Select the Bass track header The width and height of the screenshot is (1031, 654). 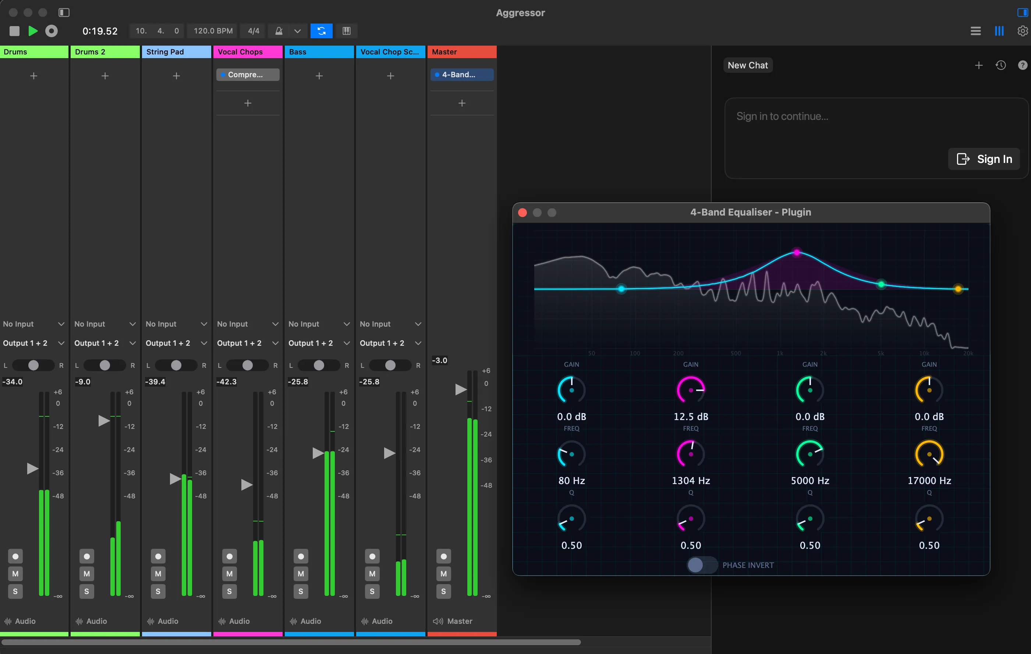[319, 52]
